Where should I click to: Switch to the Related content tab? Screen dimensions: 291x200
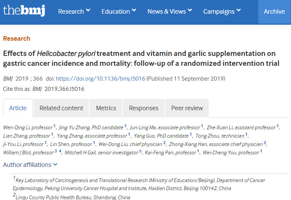[61, 108]
